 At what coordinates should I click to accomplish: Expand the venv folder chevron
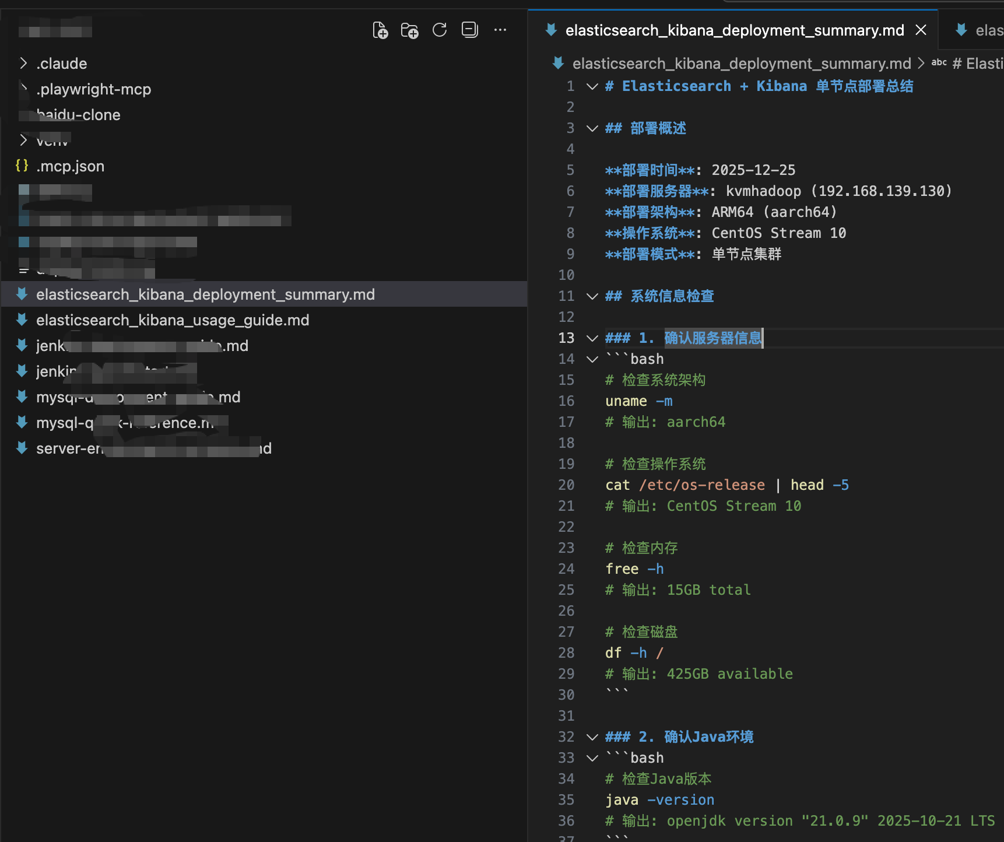coord(23,140)
